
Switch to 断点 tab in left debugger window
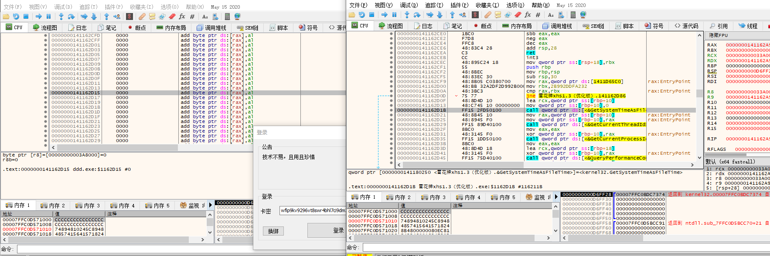click(x=136, y=27)
